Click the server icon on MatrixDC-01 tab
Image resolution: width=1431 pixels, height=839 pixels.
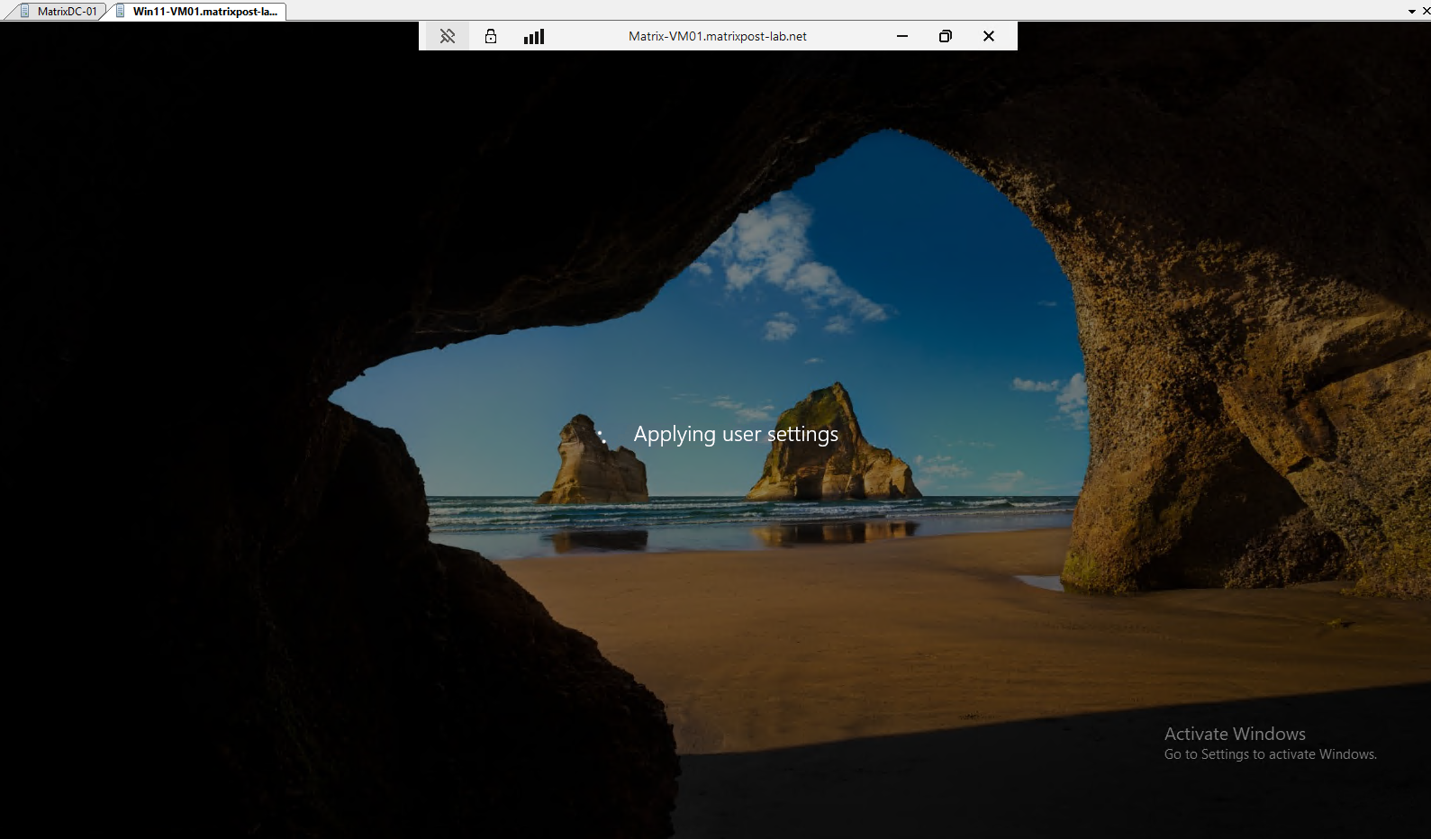pos(25,12)
